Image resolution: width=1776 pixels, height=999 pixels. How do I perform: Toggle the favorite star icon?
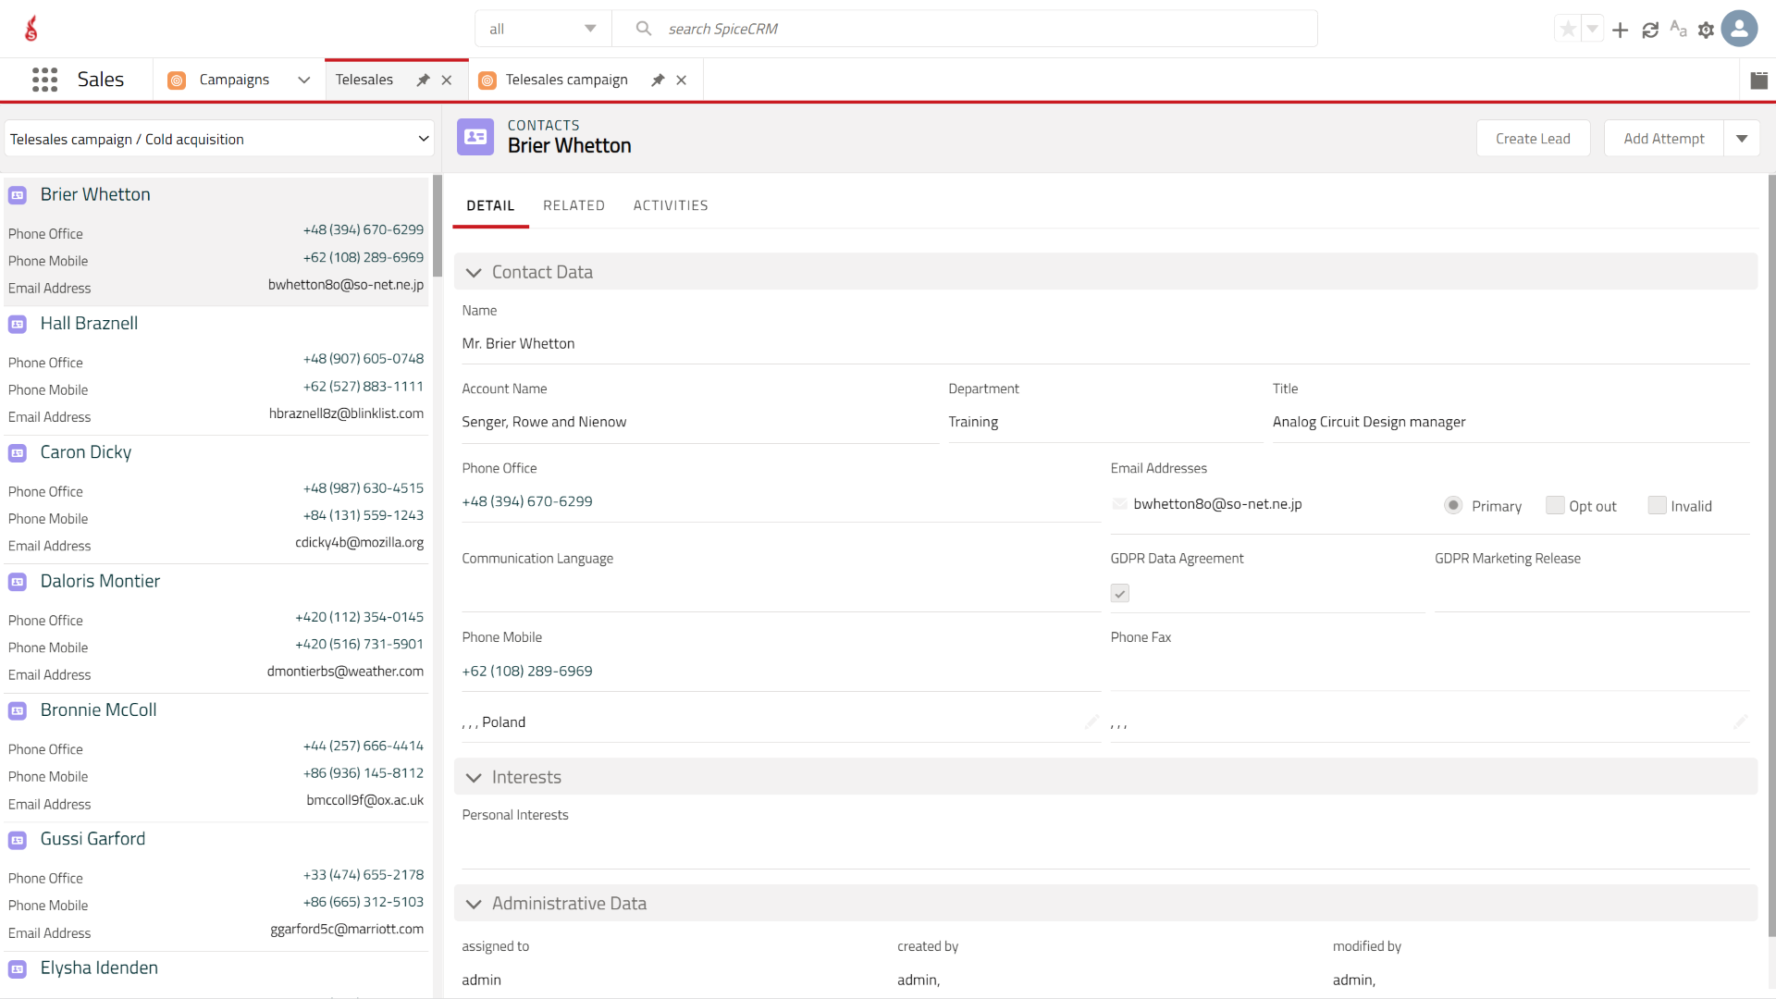1568,30
